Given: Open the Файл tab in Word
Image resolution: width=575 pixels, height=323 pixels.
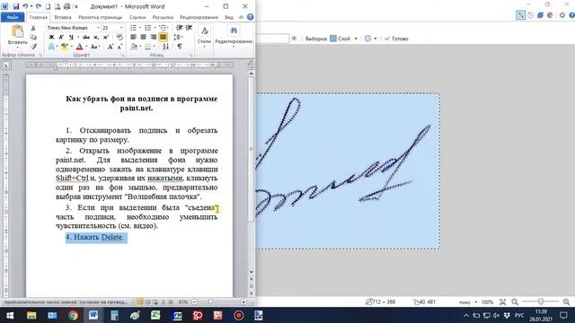Looking at the screenshot, I should pos(13,17).
